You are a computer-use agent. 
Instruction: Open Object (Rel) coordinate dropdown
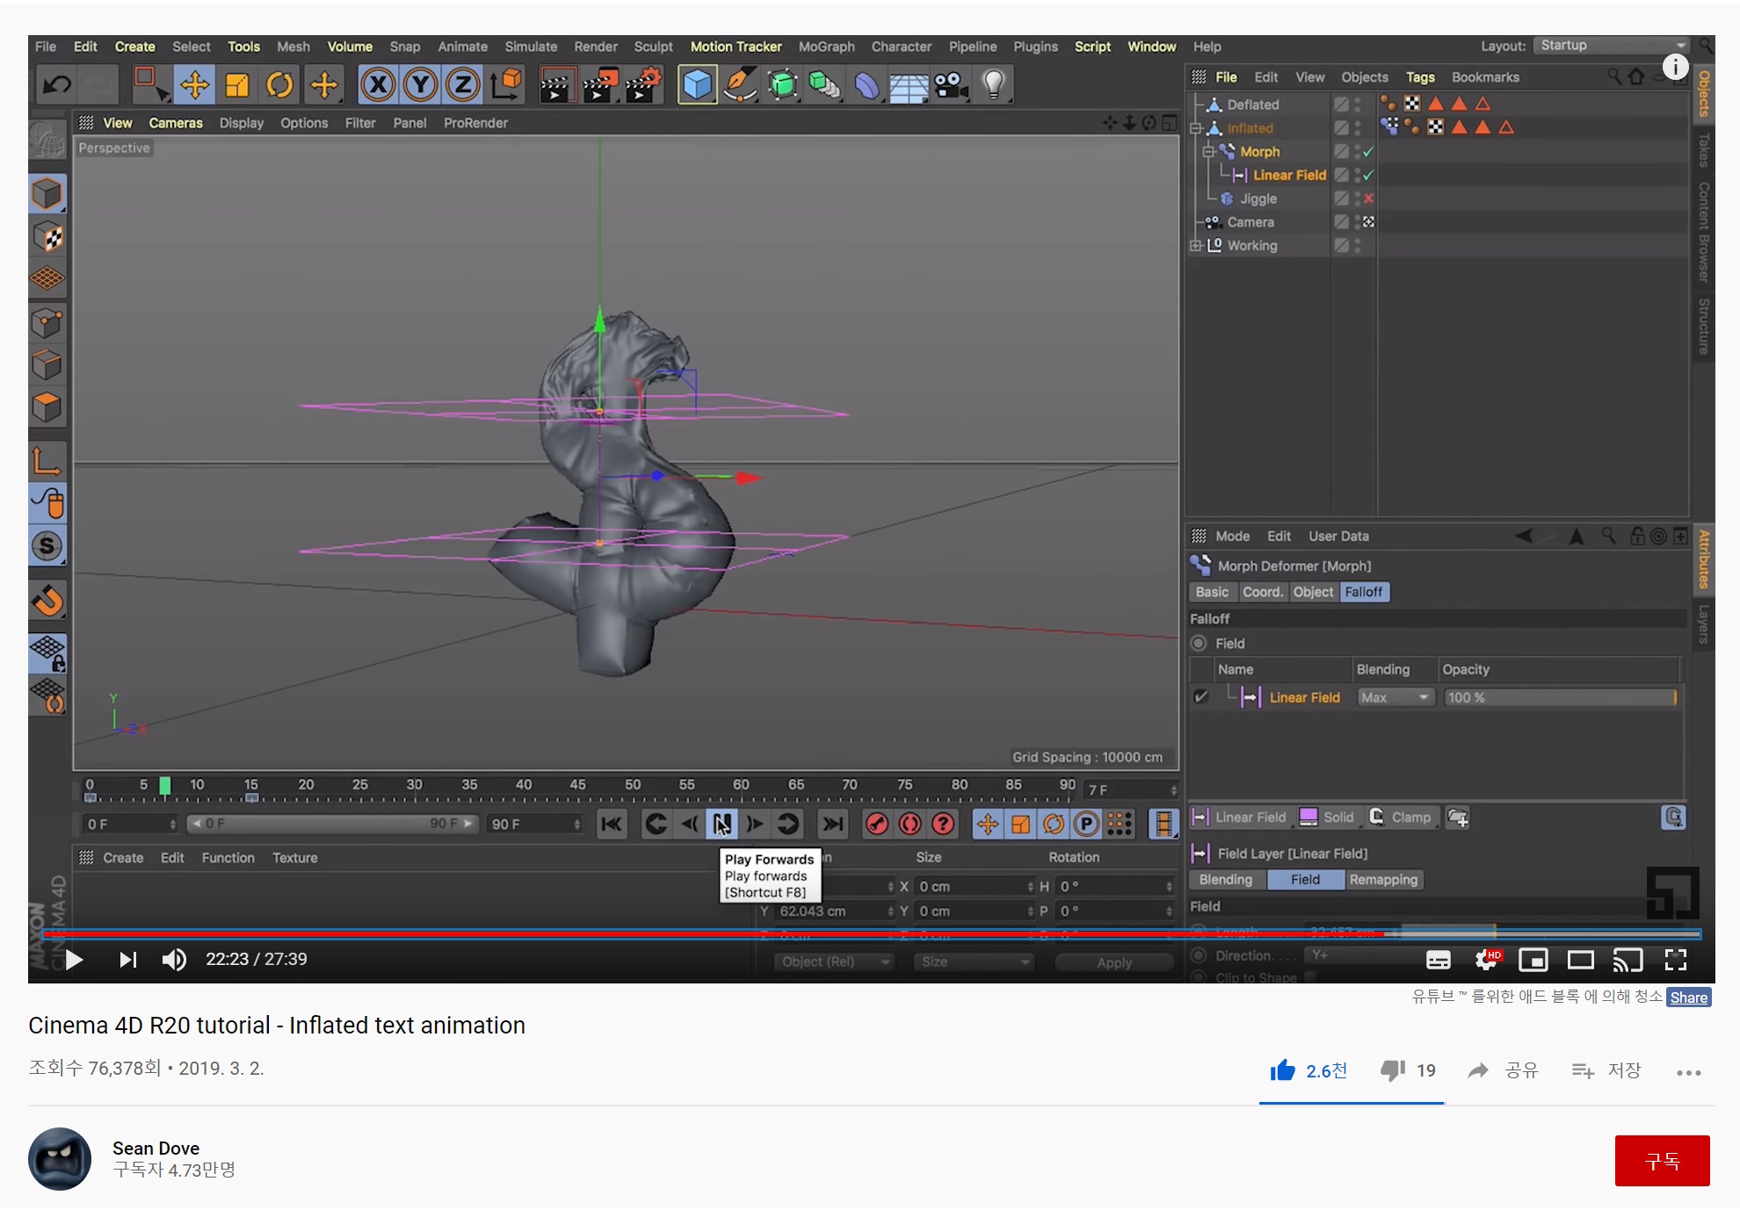pyautogui.click(x=835, y=962)
